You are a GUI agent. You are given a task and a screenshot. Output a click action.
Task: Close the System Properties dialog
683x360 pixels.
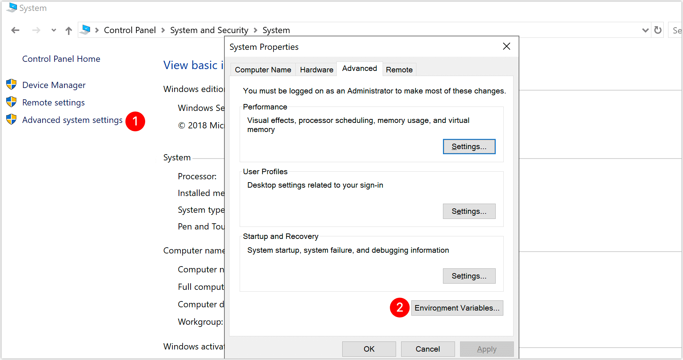(506, 47)
